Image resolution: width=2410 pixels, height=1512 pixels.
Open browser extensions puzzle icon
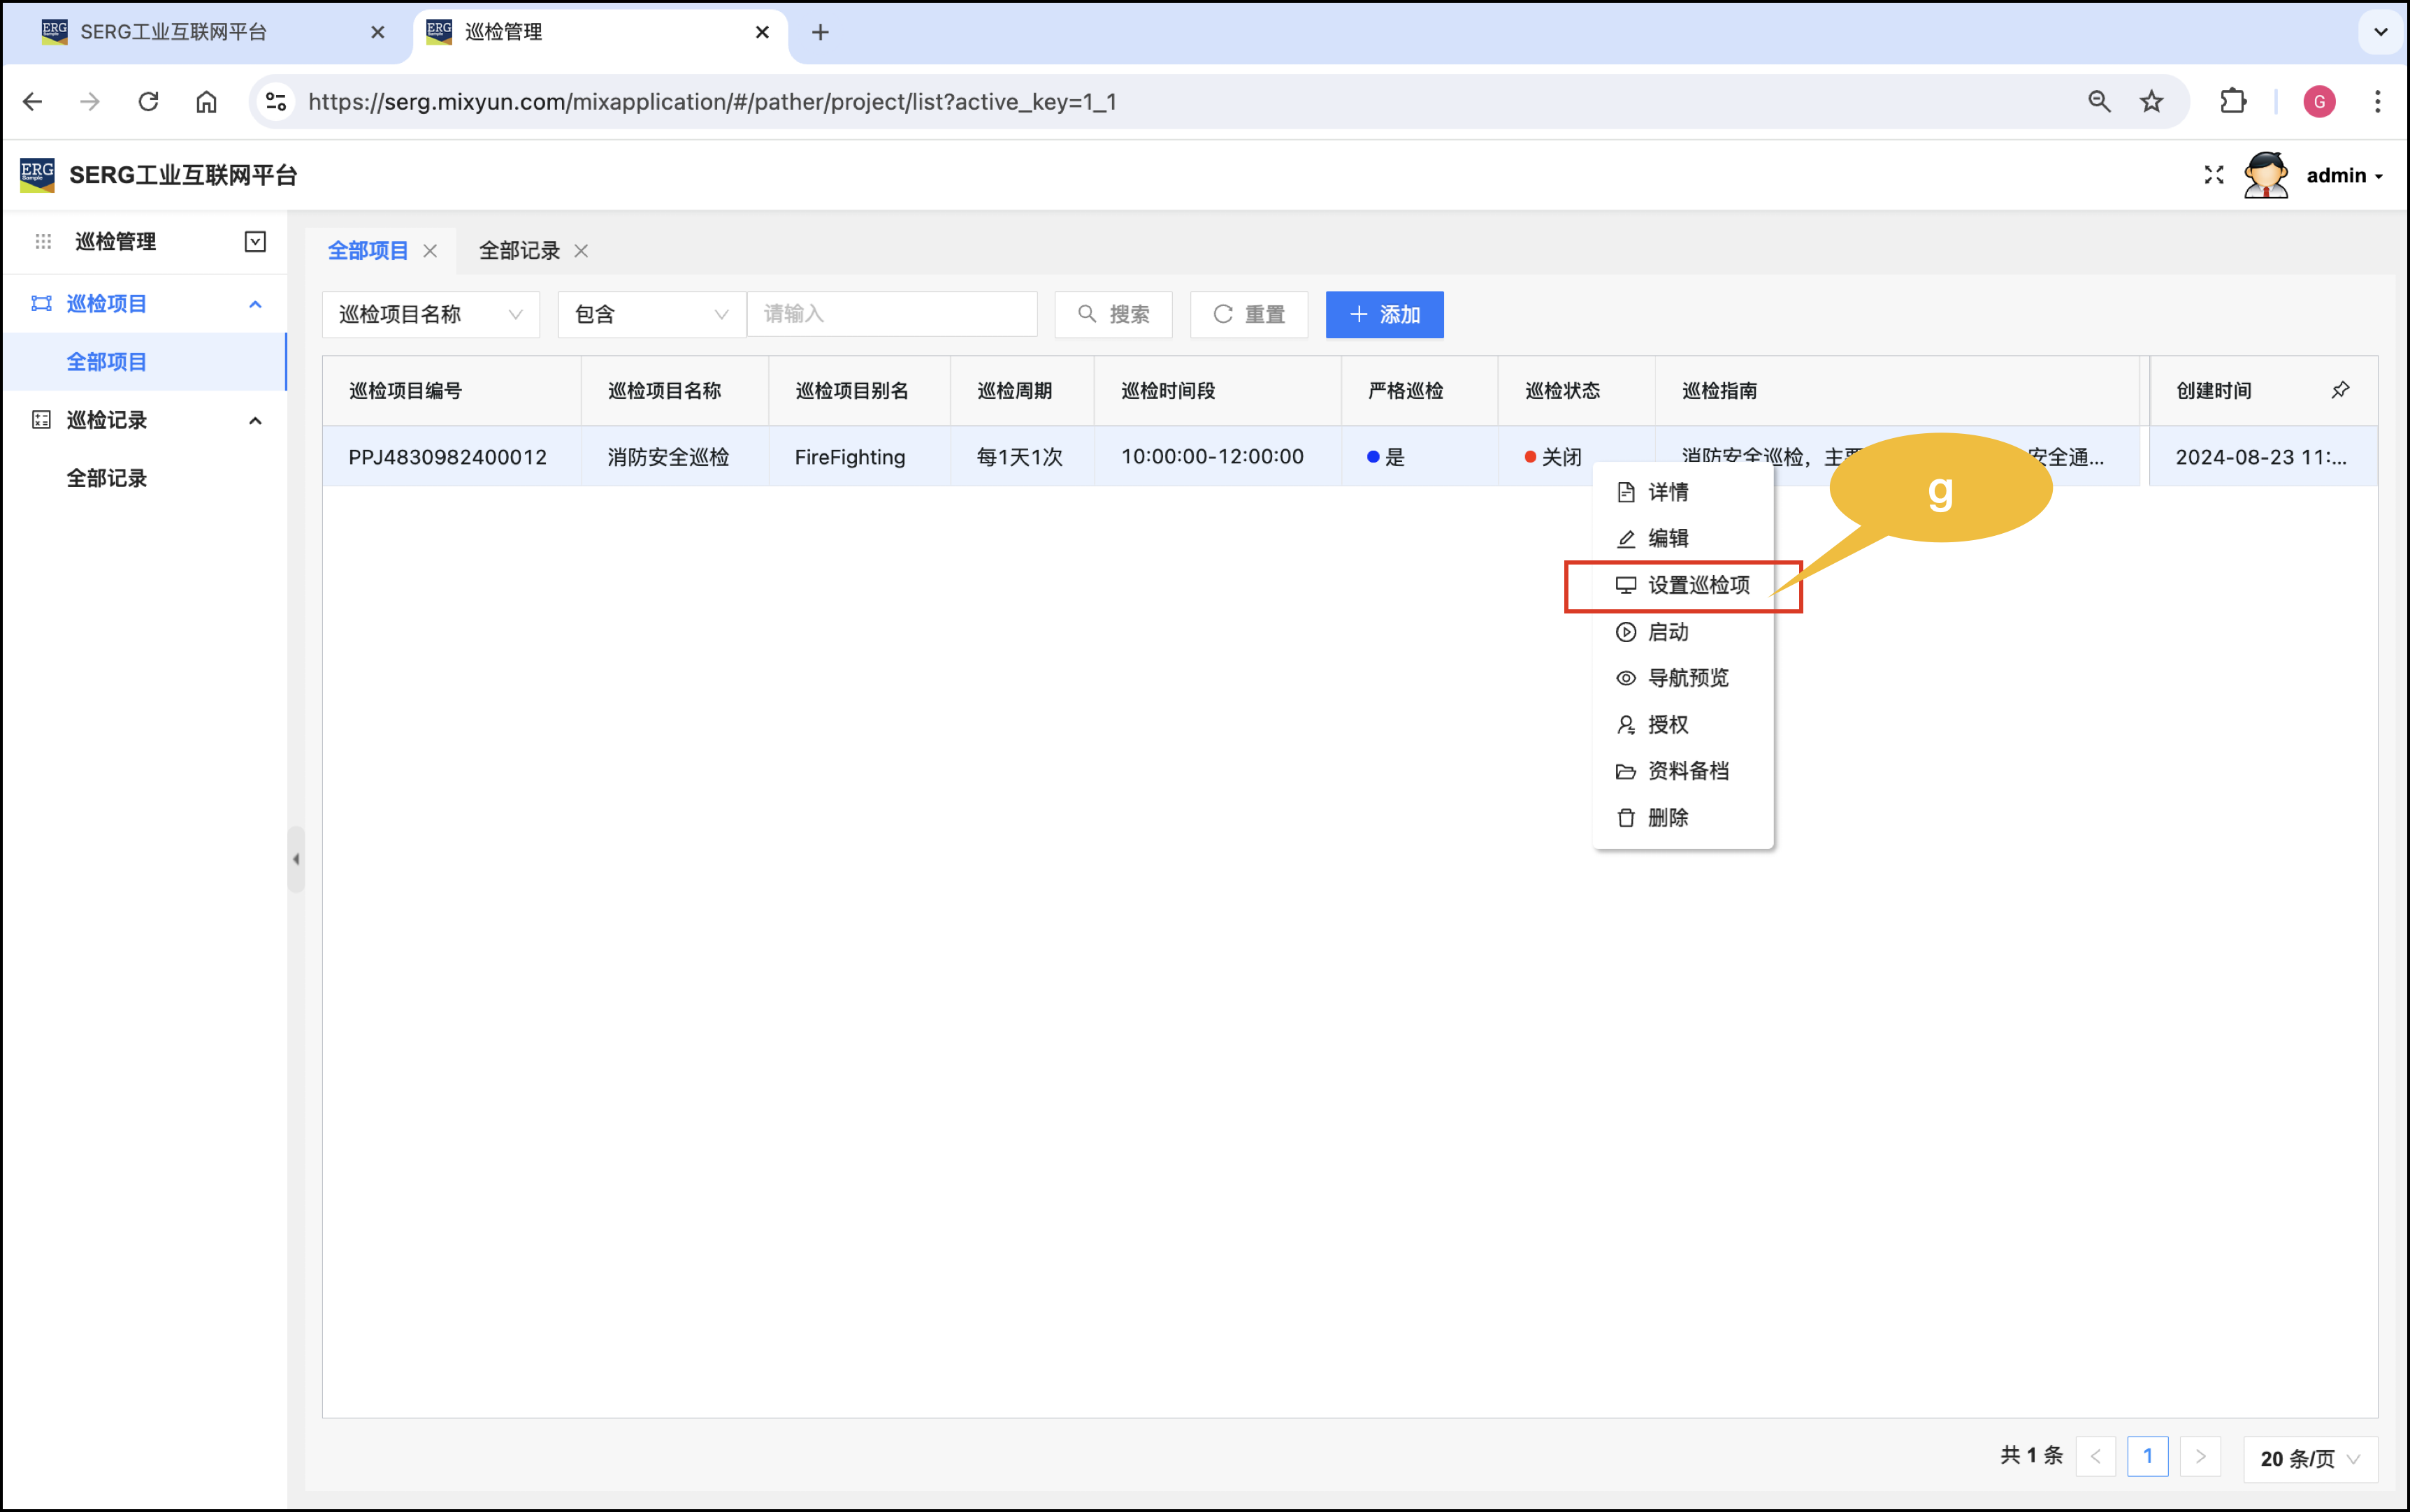[2233, 101]
